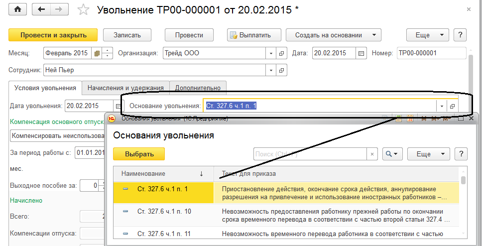
Task: Navigate forward with the right arrow
Action: pyautogui.click(x=59, y=9)
